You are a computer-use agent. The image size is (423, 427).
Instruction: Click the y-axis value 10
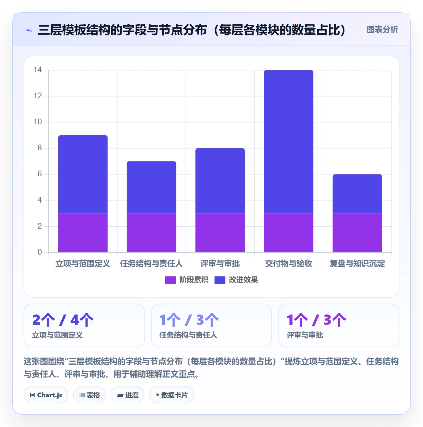(x=38, y=122)
